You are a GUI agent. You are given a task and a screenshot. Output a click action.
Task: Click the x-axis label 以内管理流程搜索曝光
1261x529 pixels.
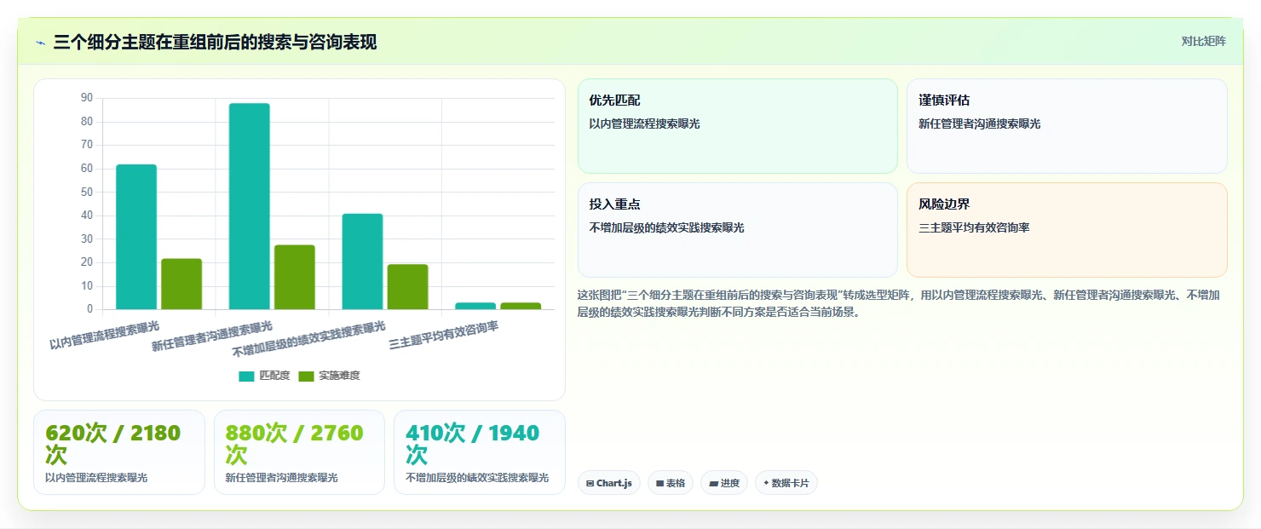104,335
